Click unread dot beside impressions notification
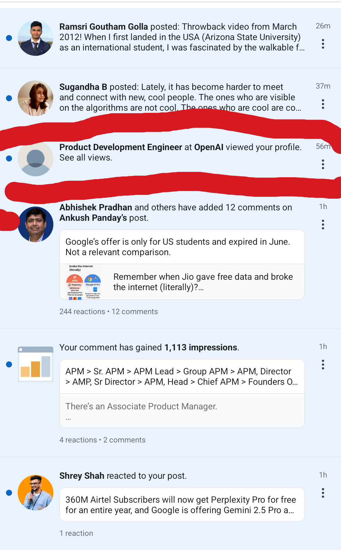Image resolution: width=341 pixels, height=550 pixels. click(9, 365)
